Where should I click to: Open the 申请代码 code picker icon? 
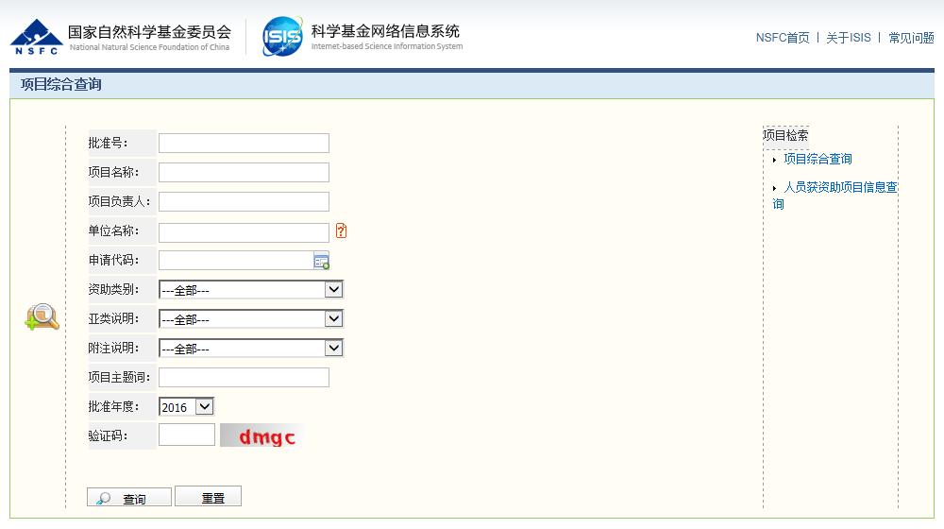point(322,261)
